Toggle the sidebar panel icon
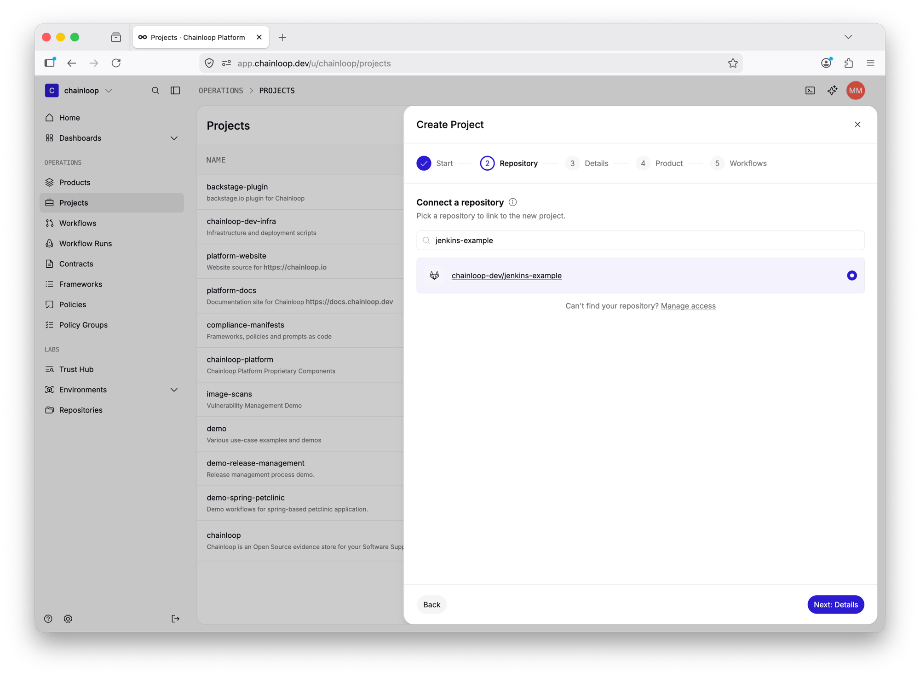Viewport: 920px width, 678px height. pyautogui.click(x=175, y=91)
